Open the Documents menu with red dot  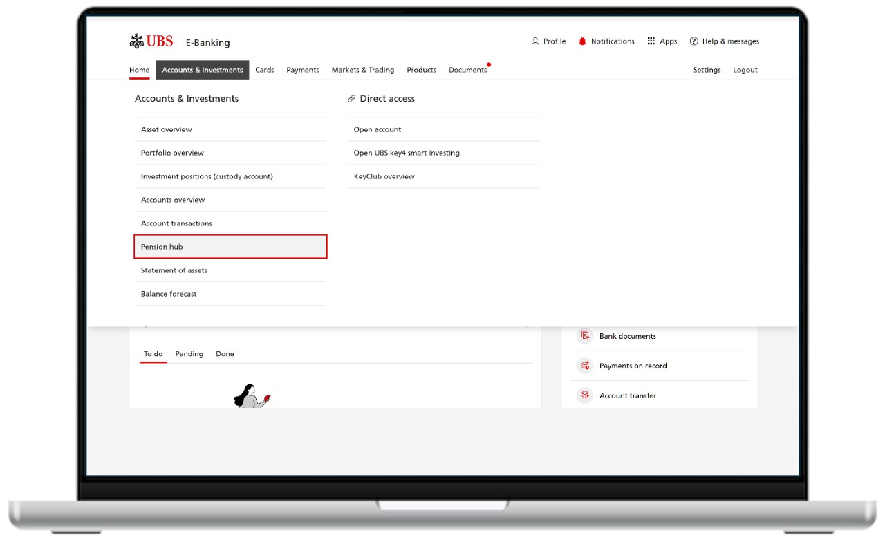(467, 70)
